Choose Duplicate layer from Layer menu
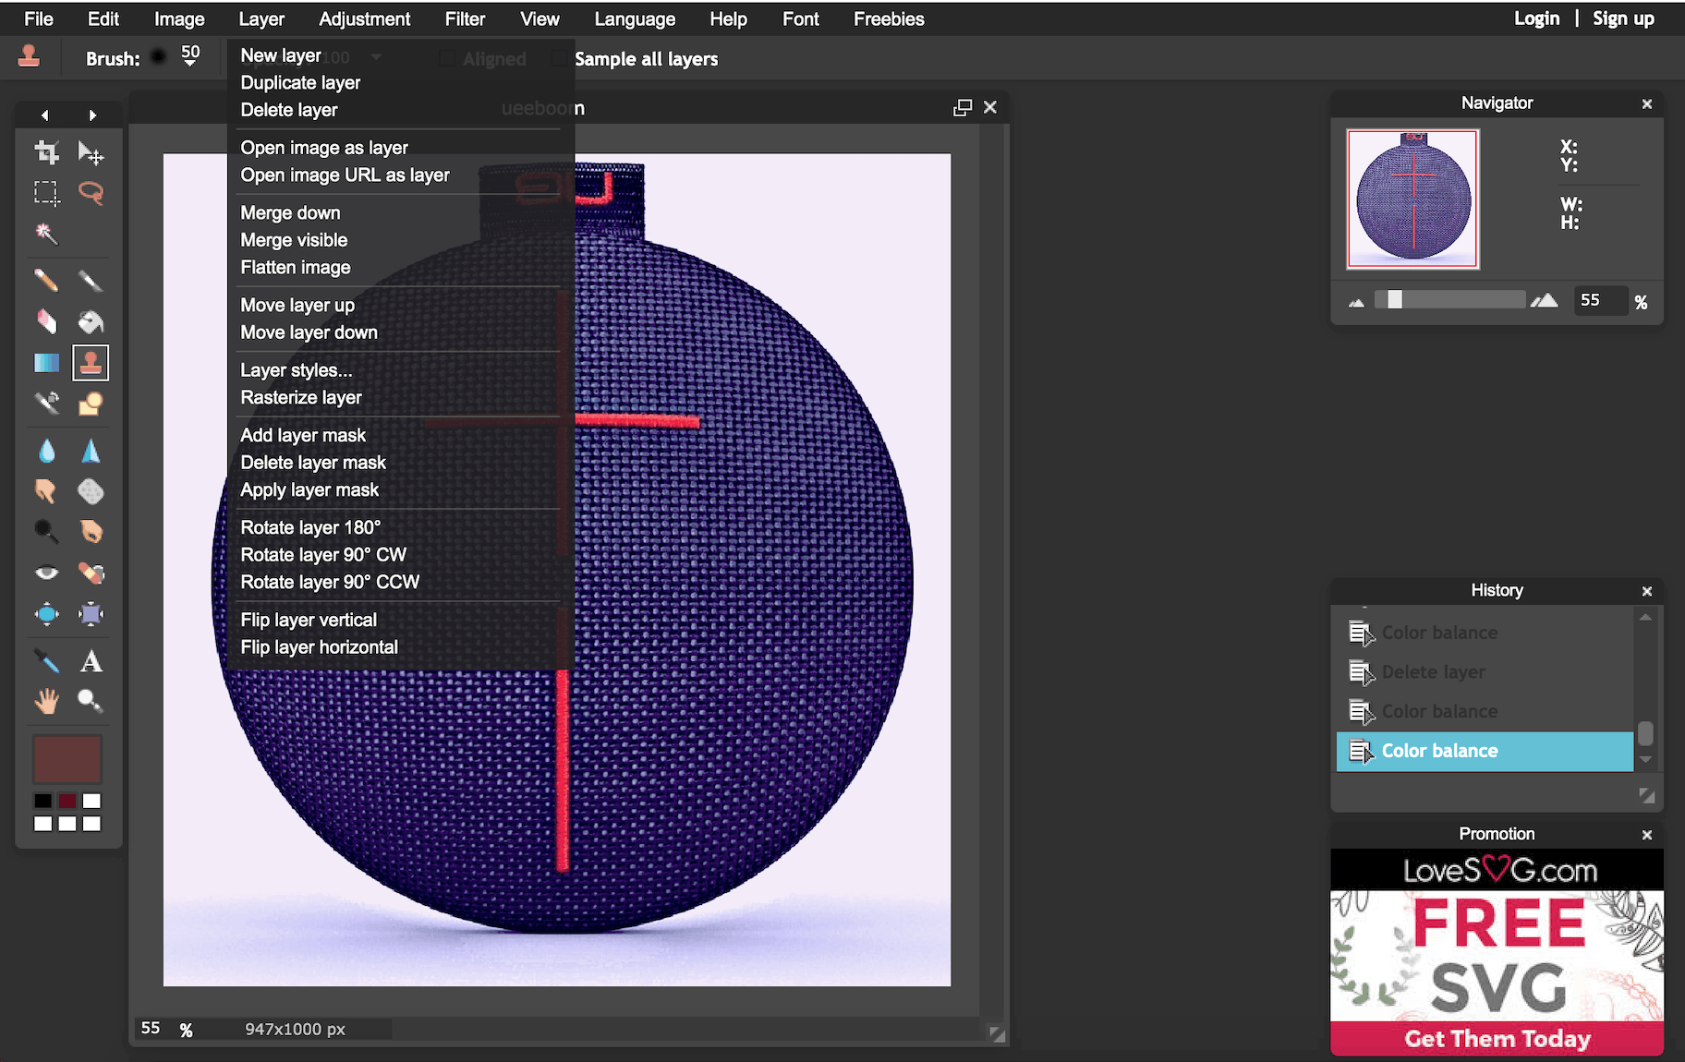 tap(300, 83)
